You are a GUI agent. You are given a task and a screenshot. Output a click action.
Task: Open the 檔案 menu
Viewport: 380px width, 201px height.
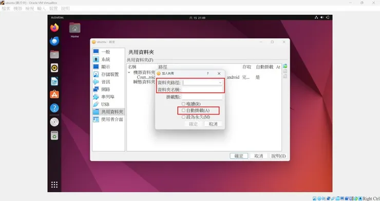(x=6, y=9)
